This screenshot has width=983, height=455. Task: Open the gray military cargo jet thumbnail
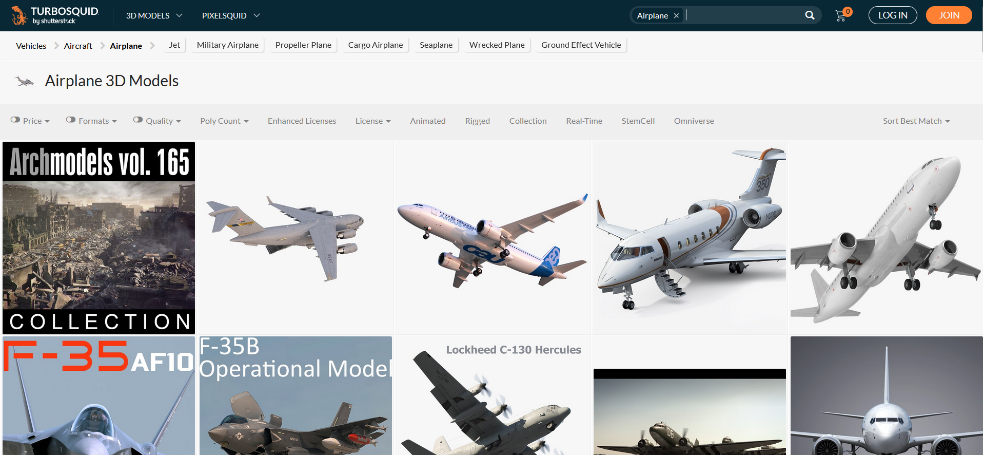pos(296,238)
